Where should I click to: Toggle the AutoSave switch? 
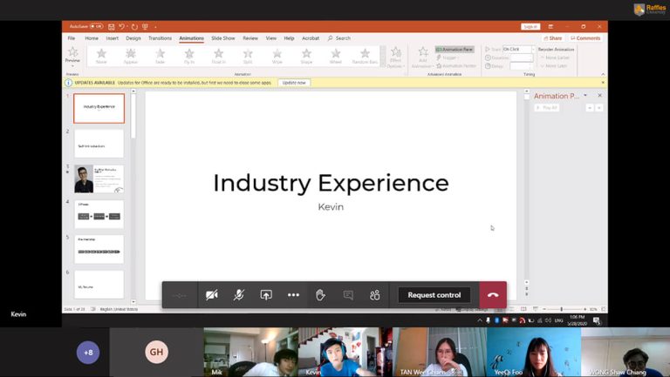pyautogui.click(x=96, y=27)
